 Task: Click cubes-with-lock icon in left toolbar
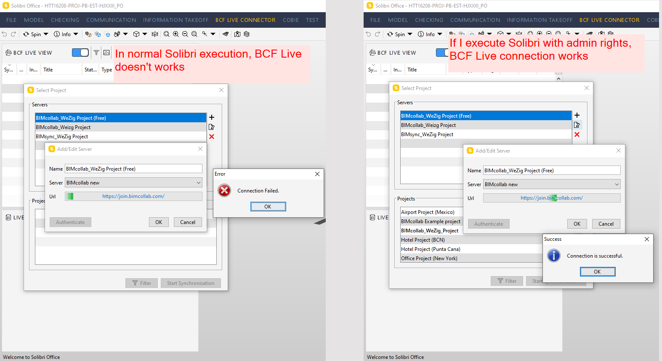pyautogui.click(x=117, y=34)
